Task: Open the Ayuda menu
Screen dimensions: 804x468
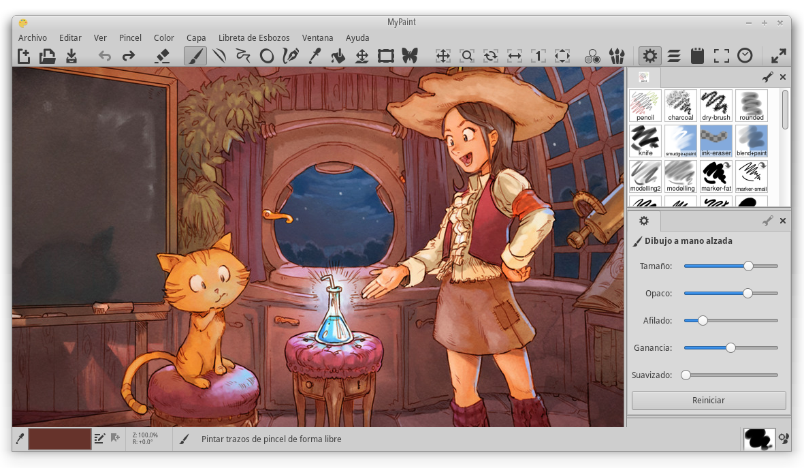Action: point(357,38)
